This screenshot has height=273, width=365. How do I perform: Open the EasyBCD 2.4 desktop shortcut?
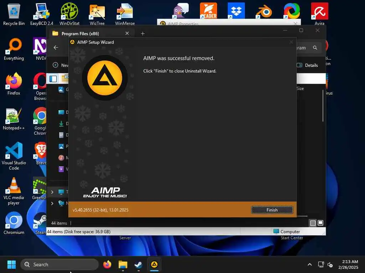(42, 14)
